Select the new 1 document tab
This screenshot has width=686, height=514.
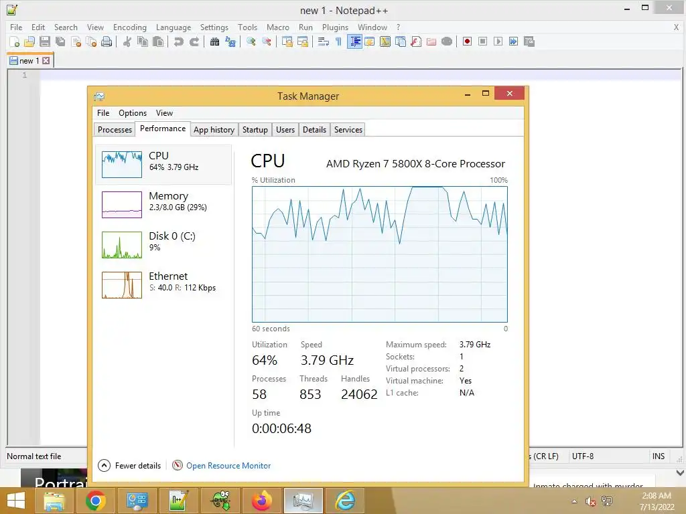(x=29, y=61)
